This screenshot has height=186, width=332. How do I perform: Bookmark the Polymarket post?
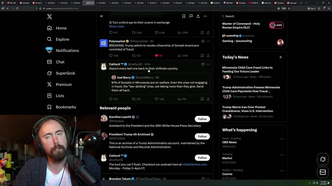tap(202, 56)
